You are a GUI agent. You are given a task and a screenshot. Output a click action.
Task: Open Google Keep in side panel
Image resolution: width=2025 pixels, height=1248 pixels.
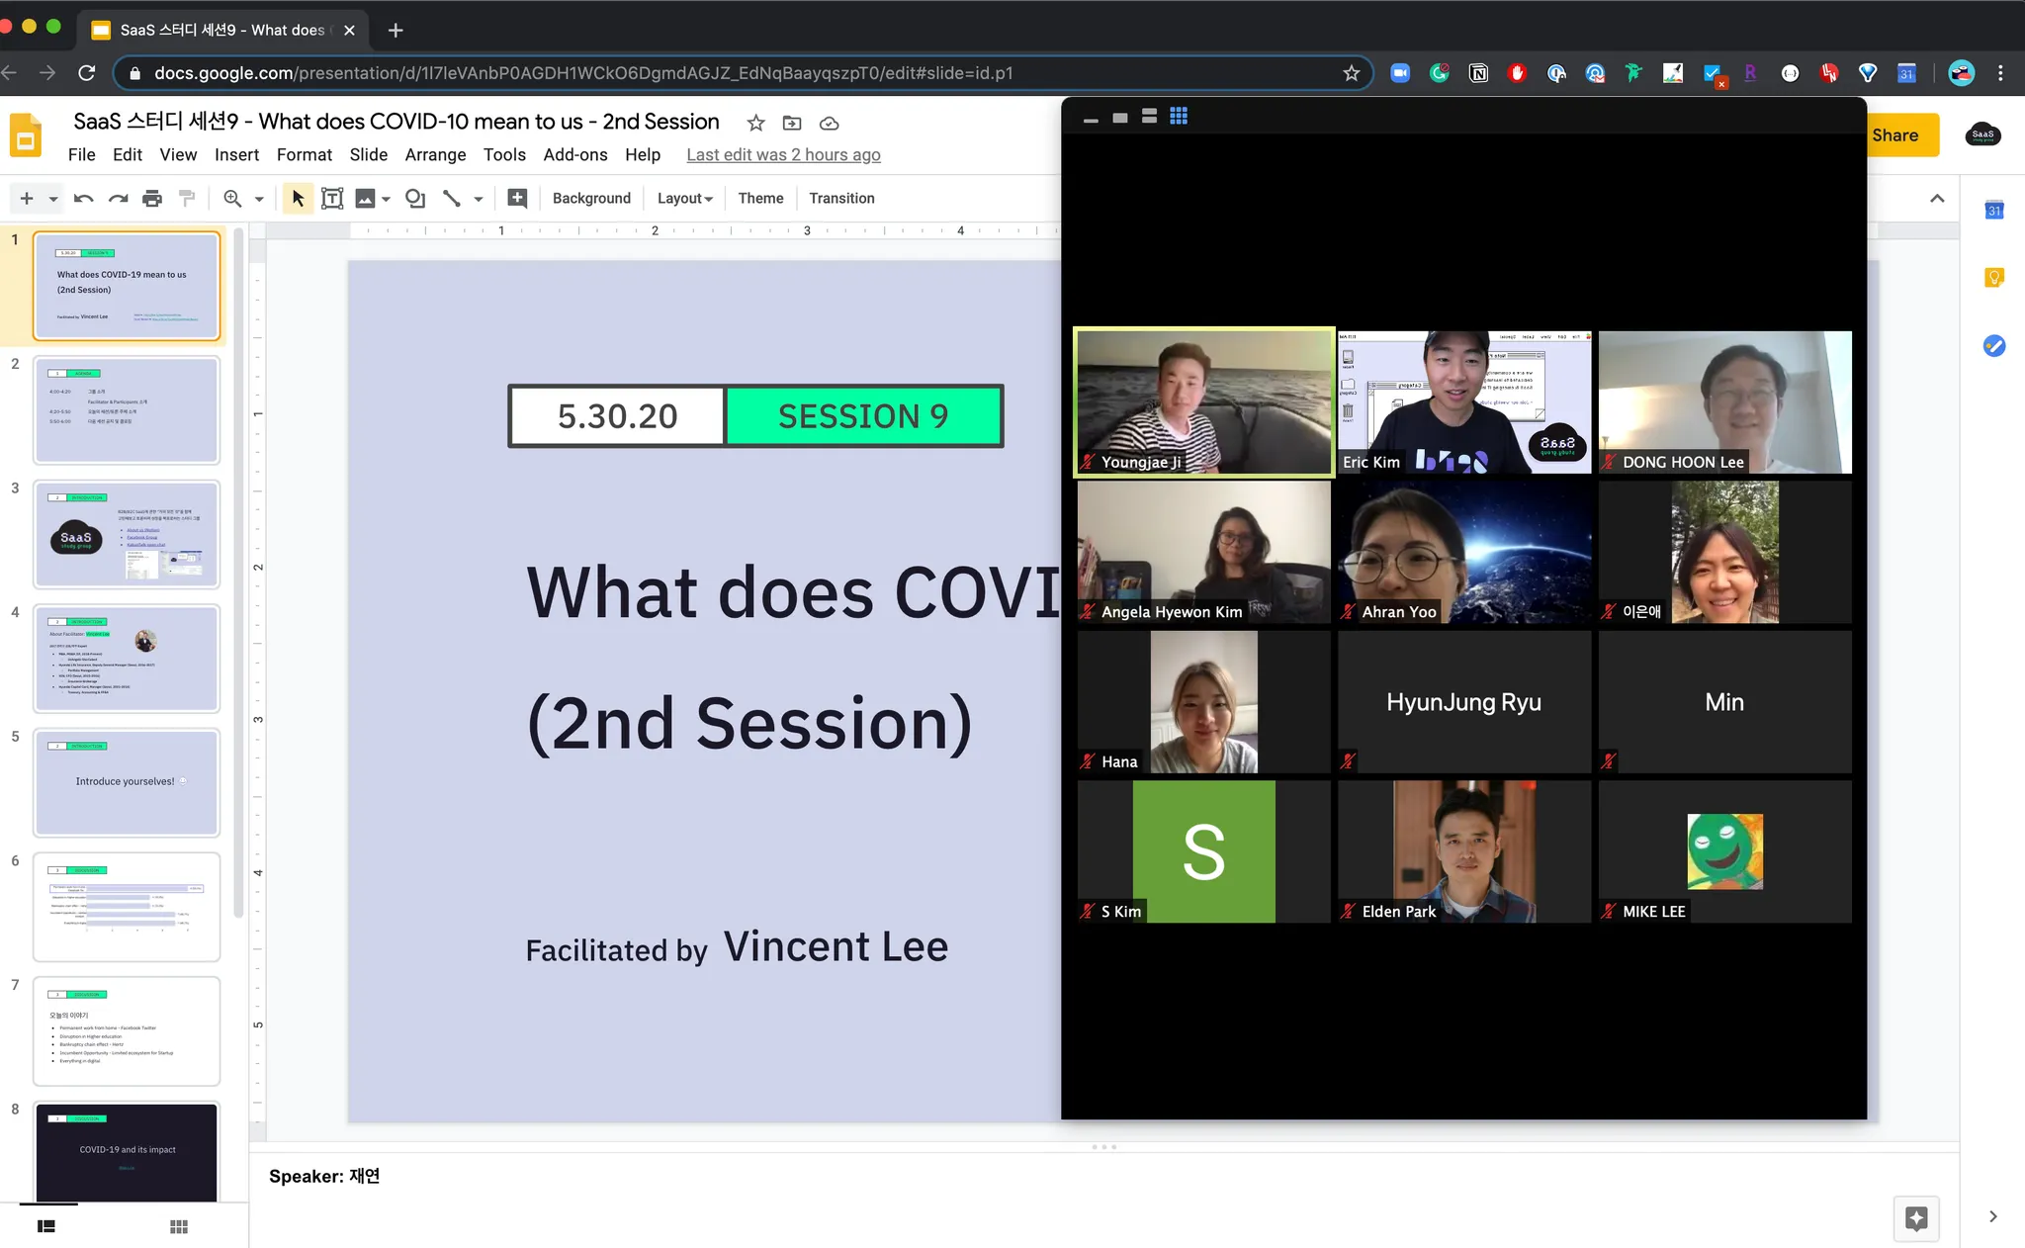(1994, 278)
